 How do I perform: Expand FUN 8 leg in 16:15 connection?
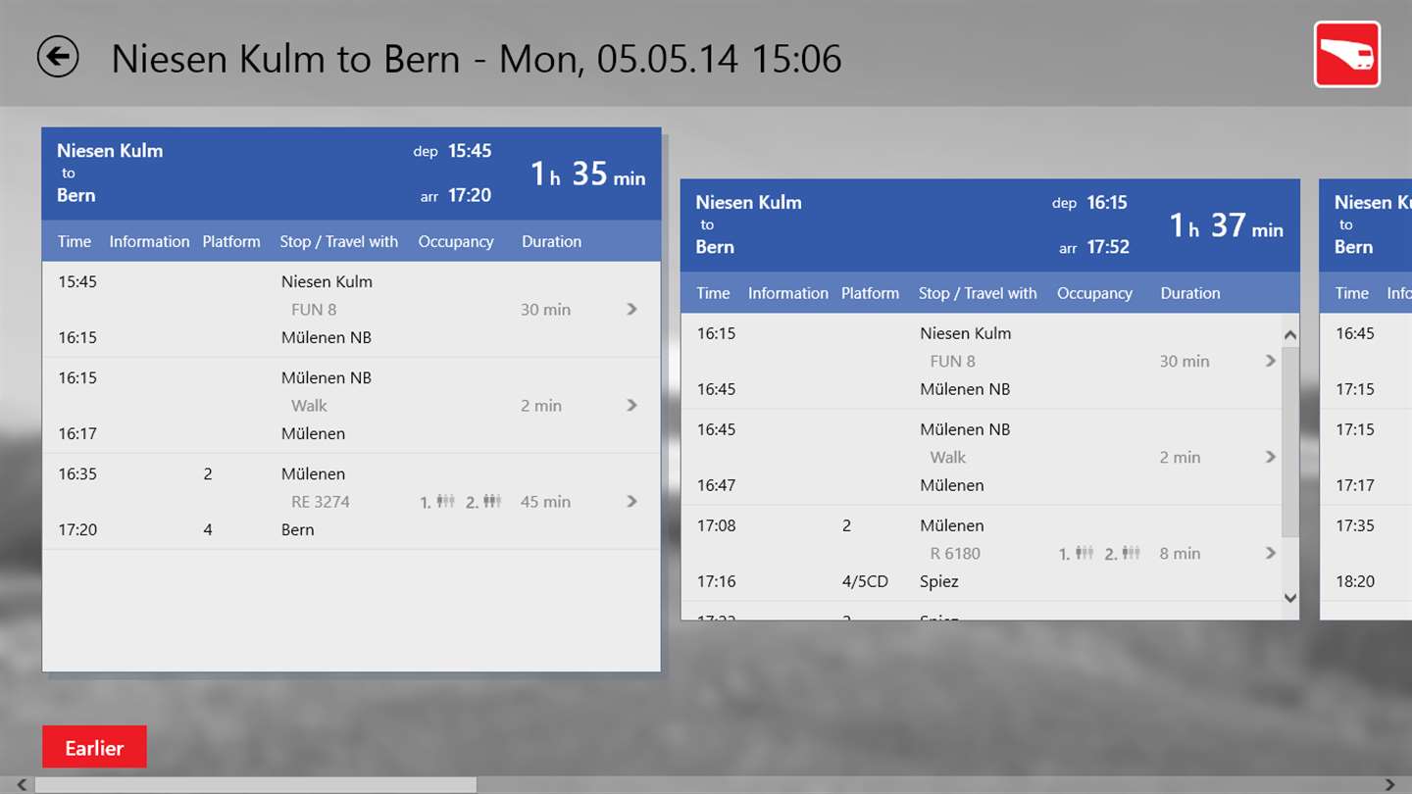[1270, 361]
